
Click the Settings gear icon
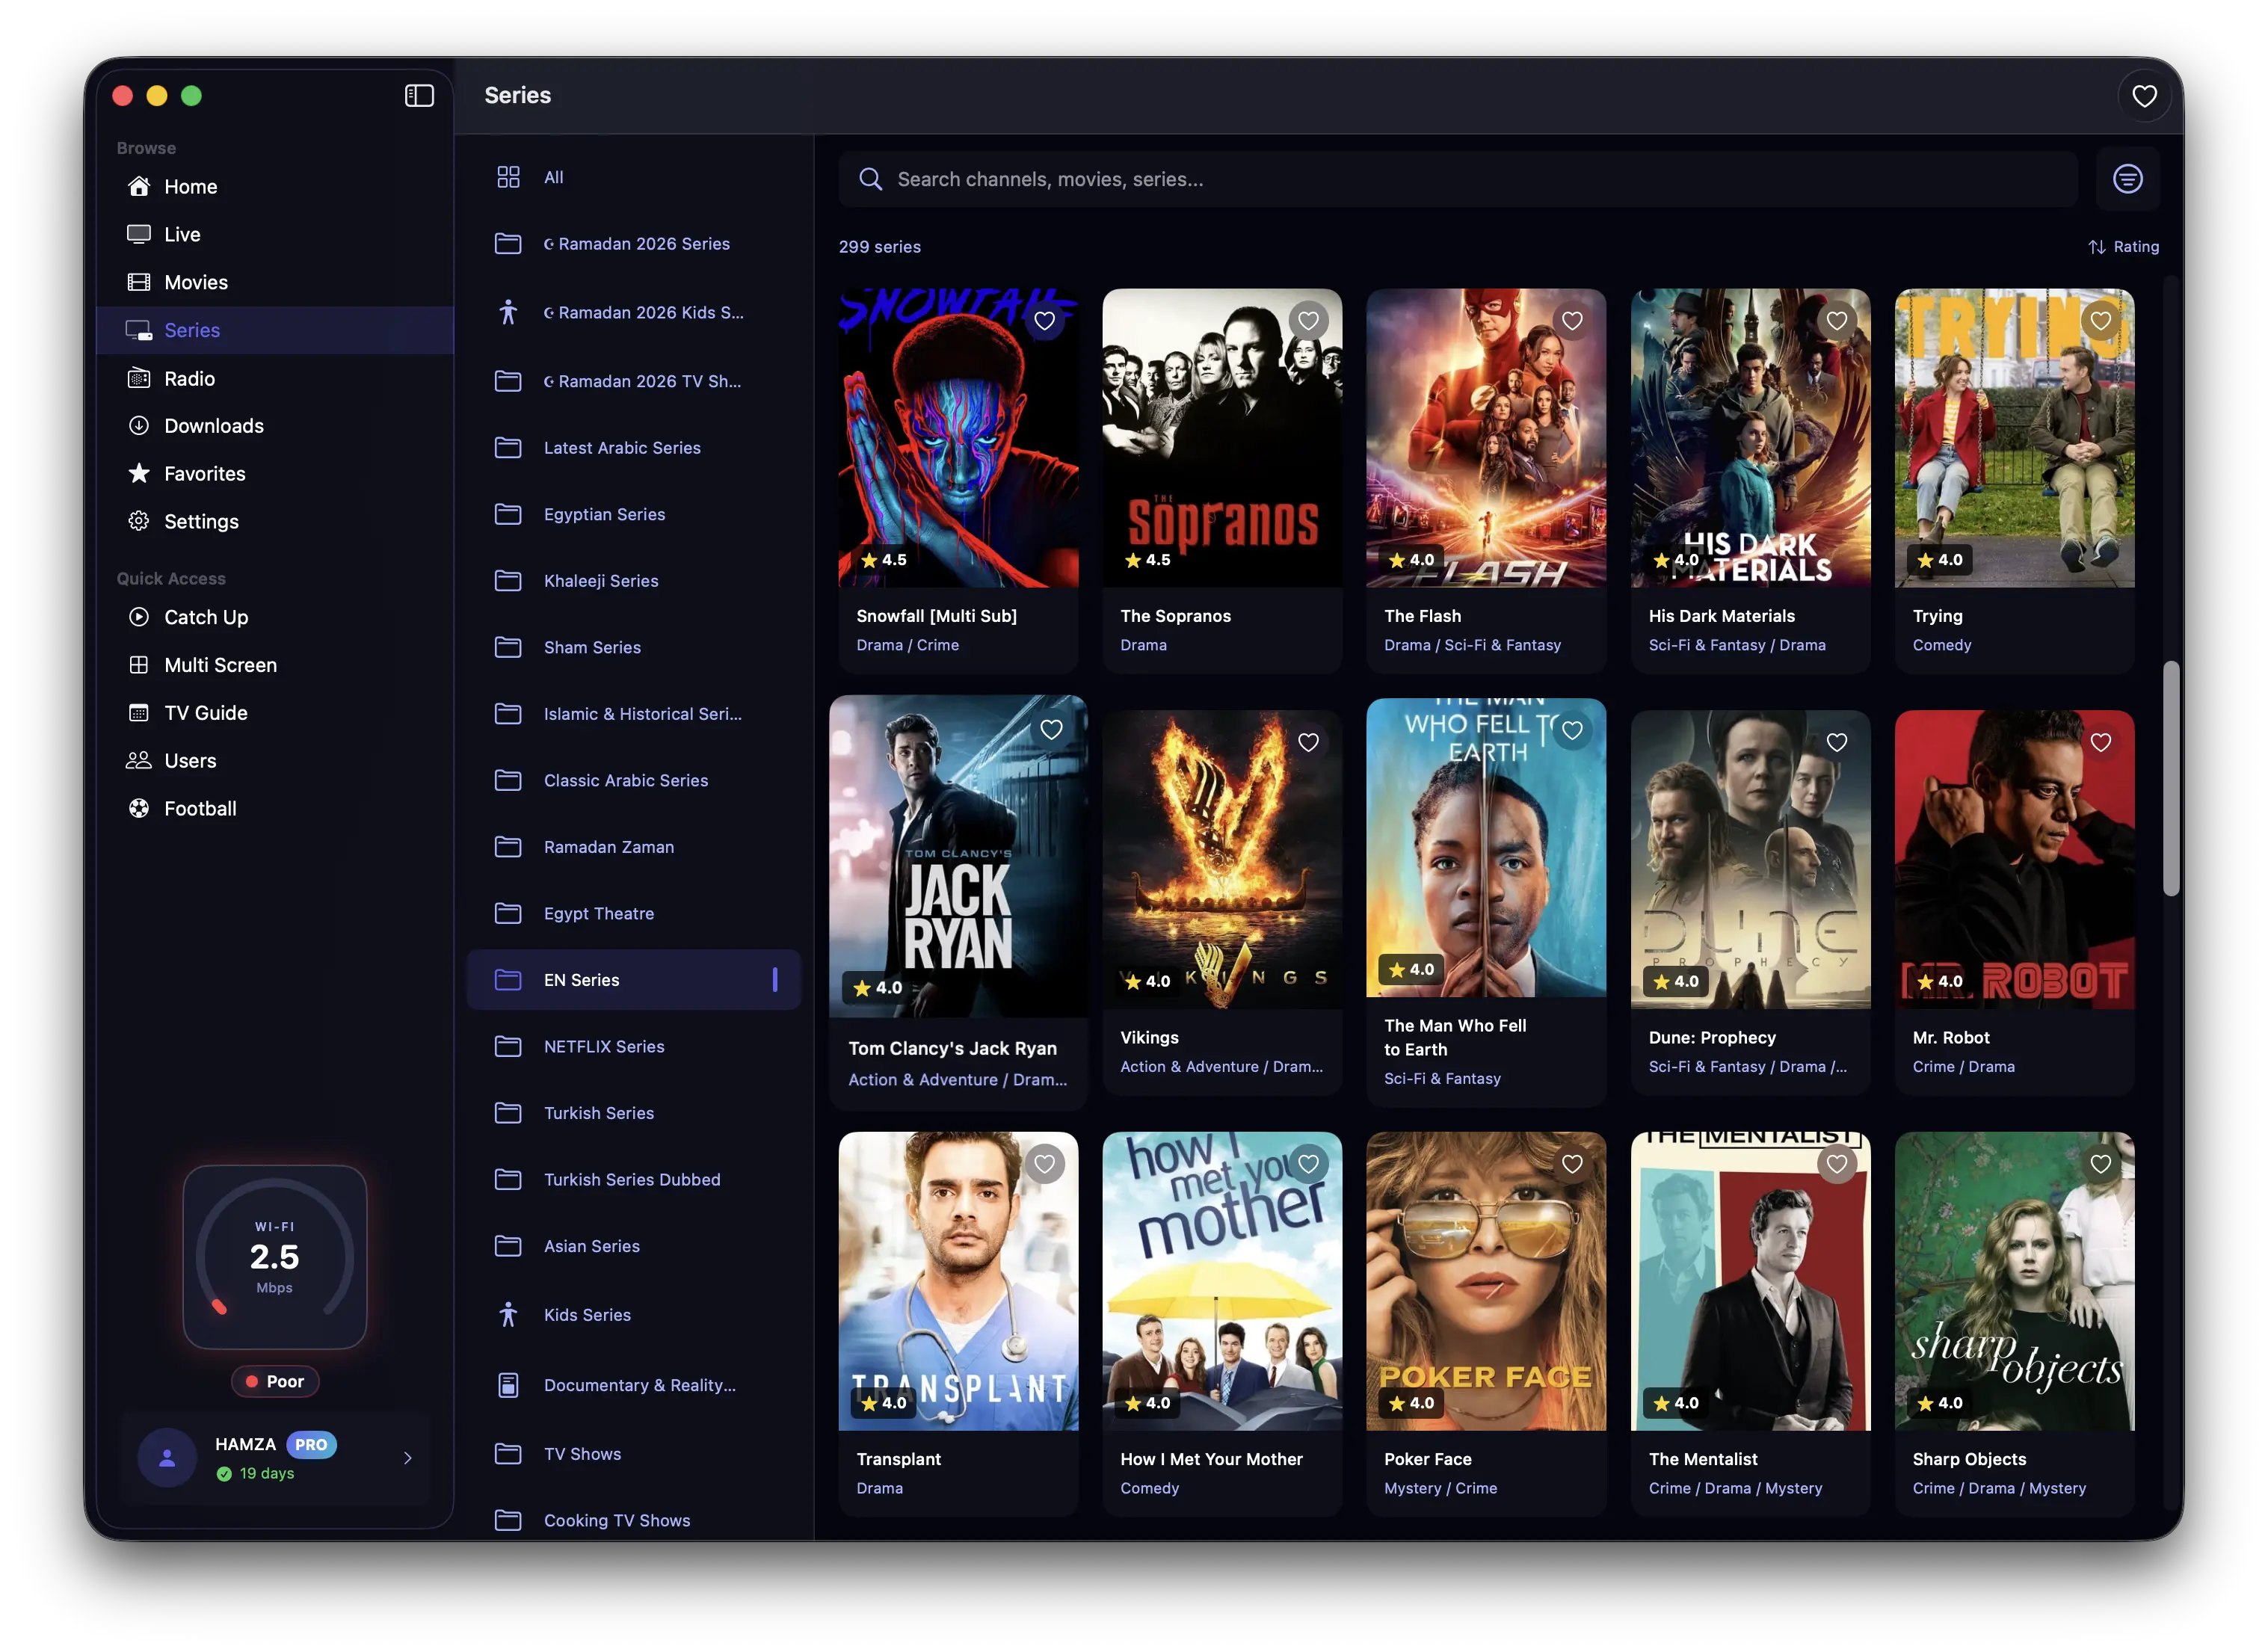pyautogui.click(x=139, y=521)
